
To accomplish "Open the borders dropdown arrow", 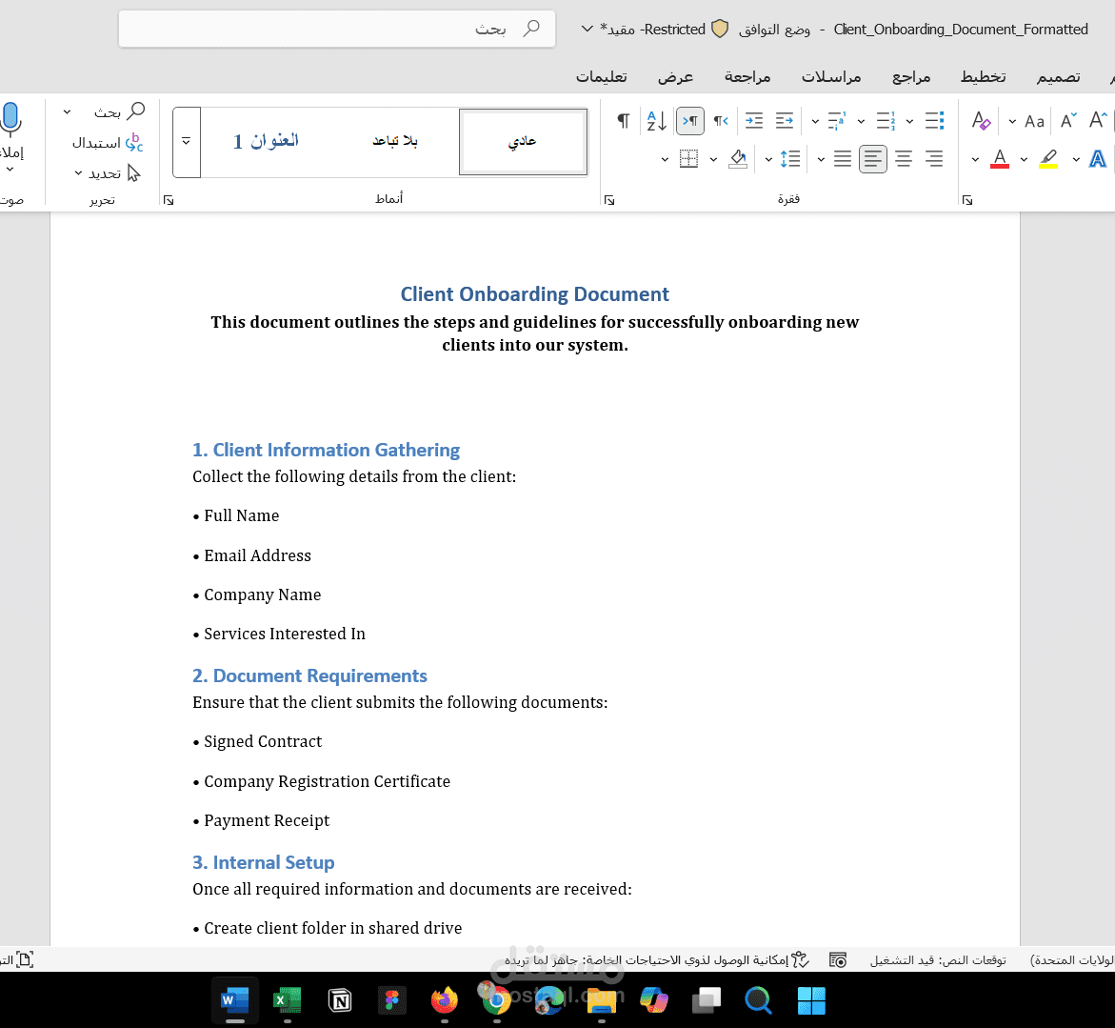I will [665, 159].
